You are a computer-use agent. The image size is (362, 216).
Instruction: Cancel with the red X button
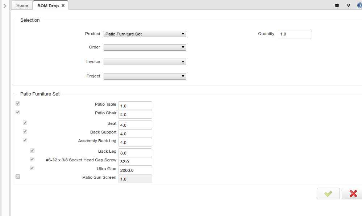click(353, 194)
